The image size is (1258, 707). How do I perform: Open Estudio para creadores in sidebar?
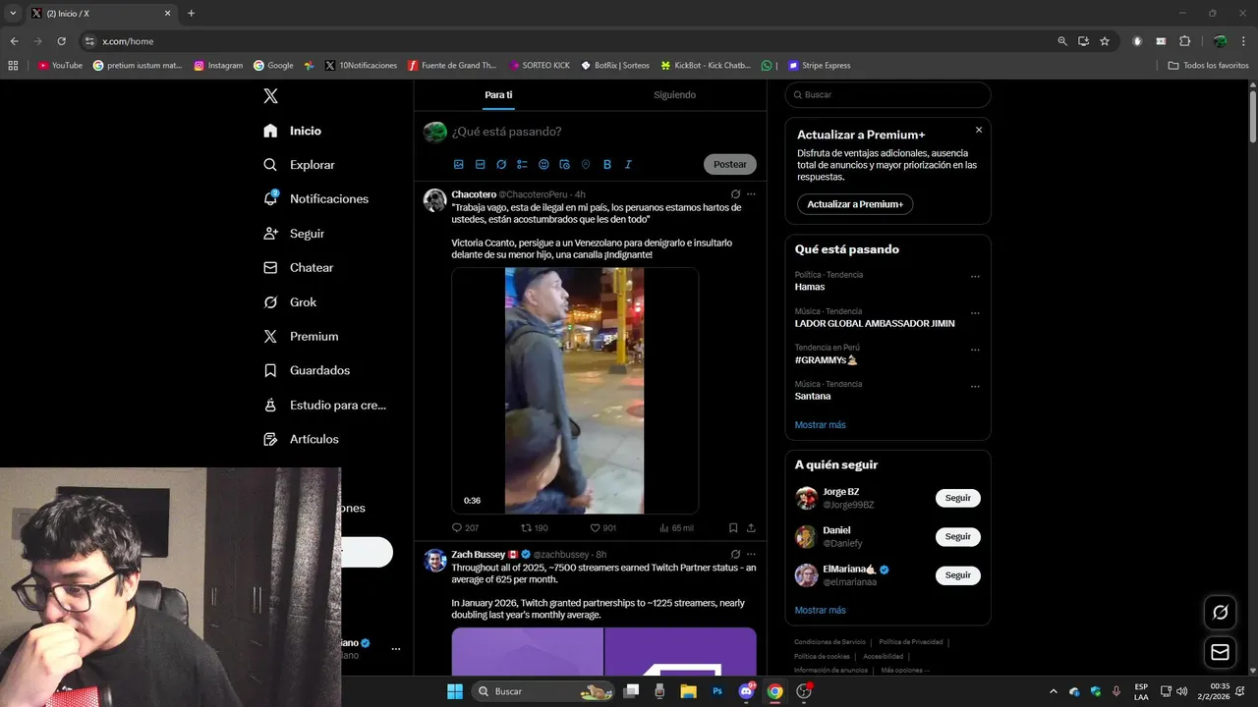[325, 405]
